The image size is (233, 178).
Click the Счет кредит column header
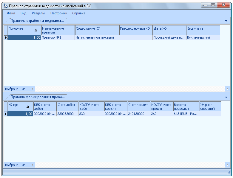click(x=139, y=107)
